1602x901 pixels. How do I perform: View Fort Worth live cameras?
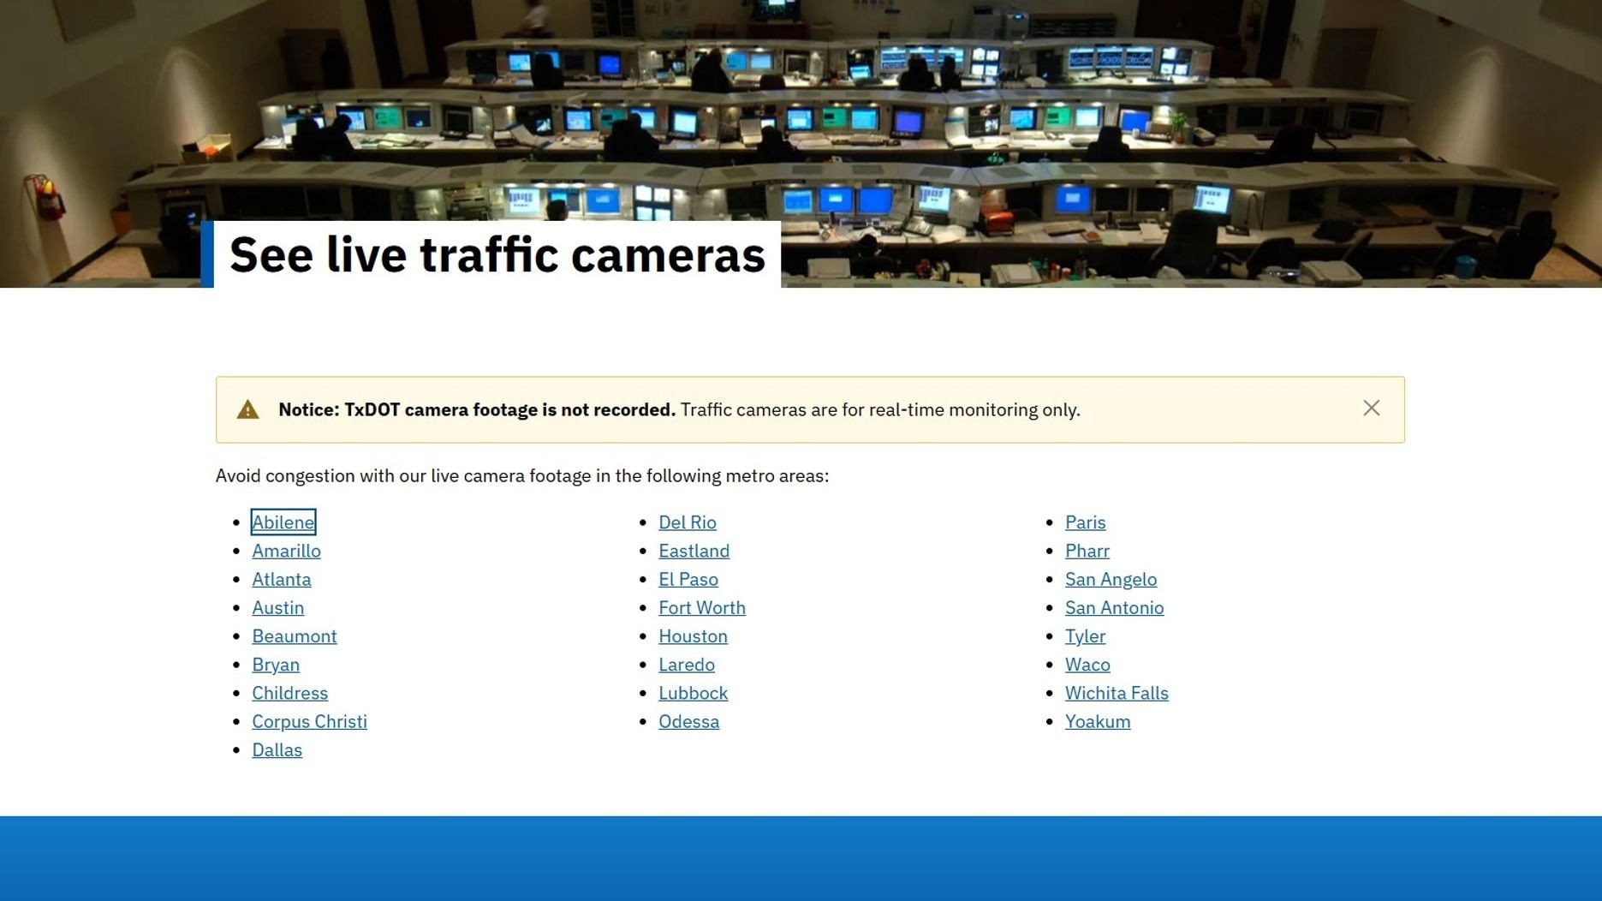click(701, 608)
